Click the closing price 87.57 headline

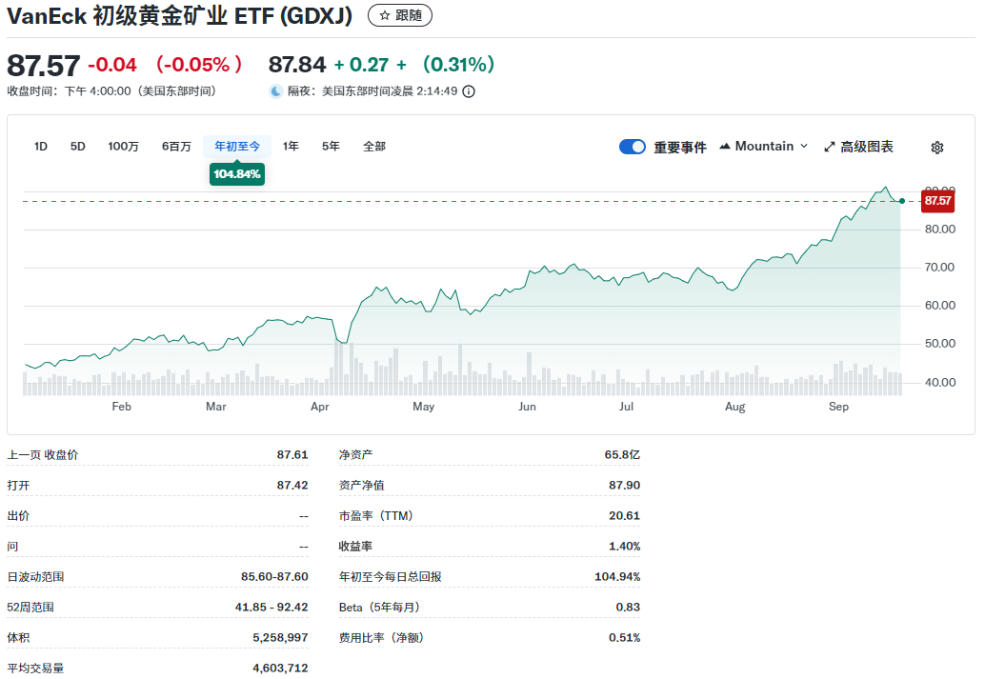(44, 66)
